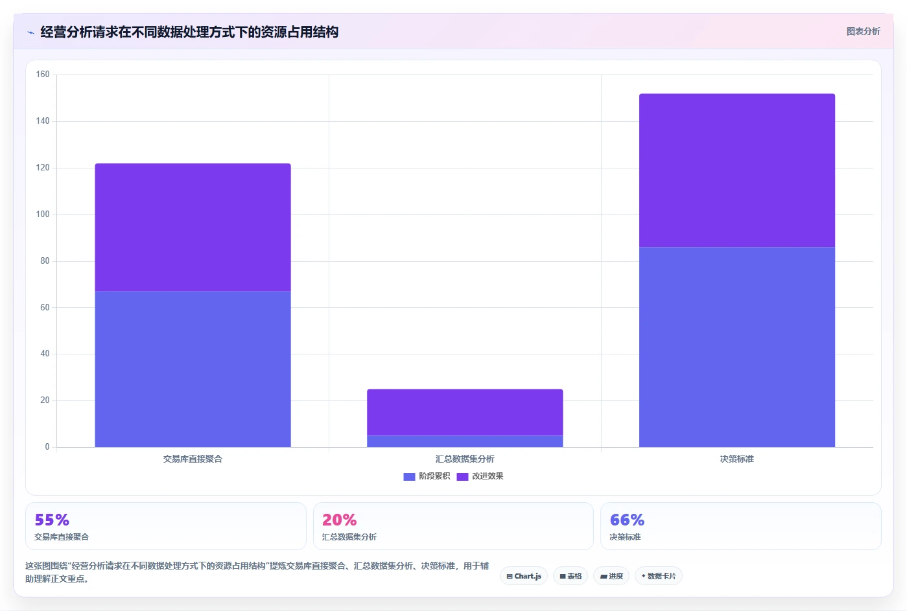This screenshot has width=907, height=611.
Task: Click 改进效果 bar segment for 交易库直接聚合
Action: point(193,227)
